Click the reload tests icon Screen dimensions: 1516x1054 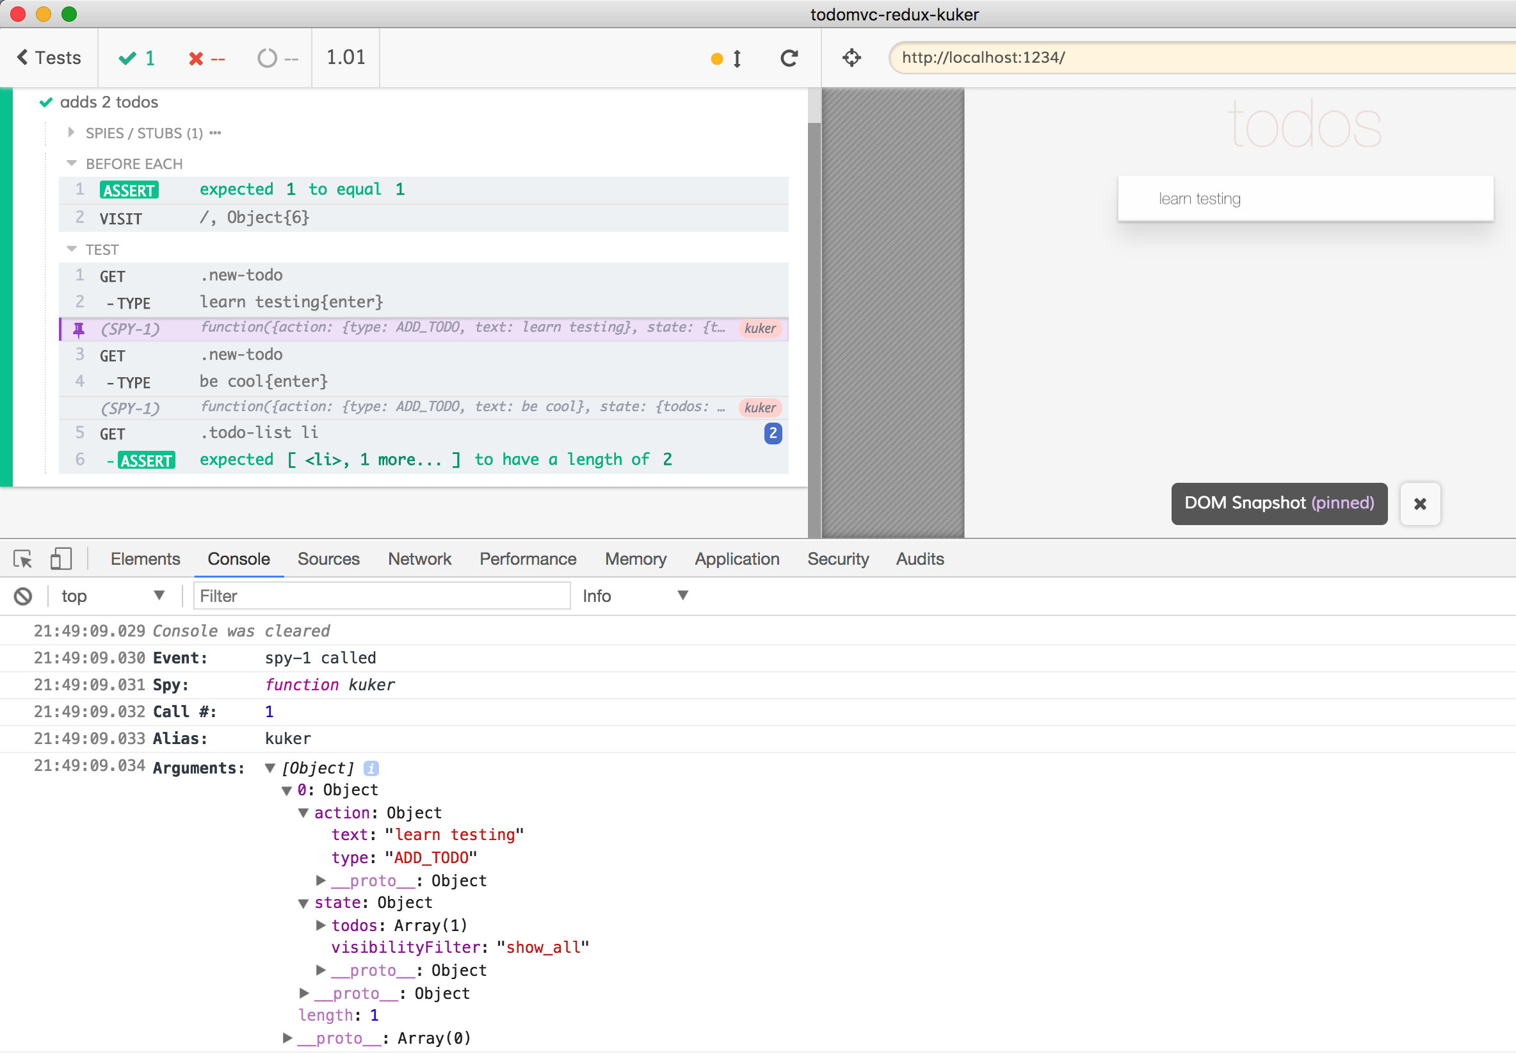[x=789, y=58]
